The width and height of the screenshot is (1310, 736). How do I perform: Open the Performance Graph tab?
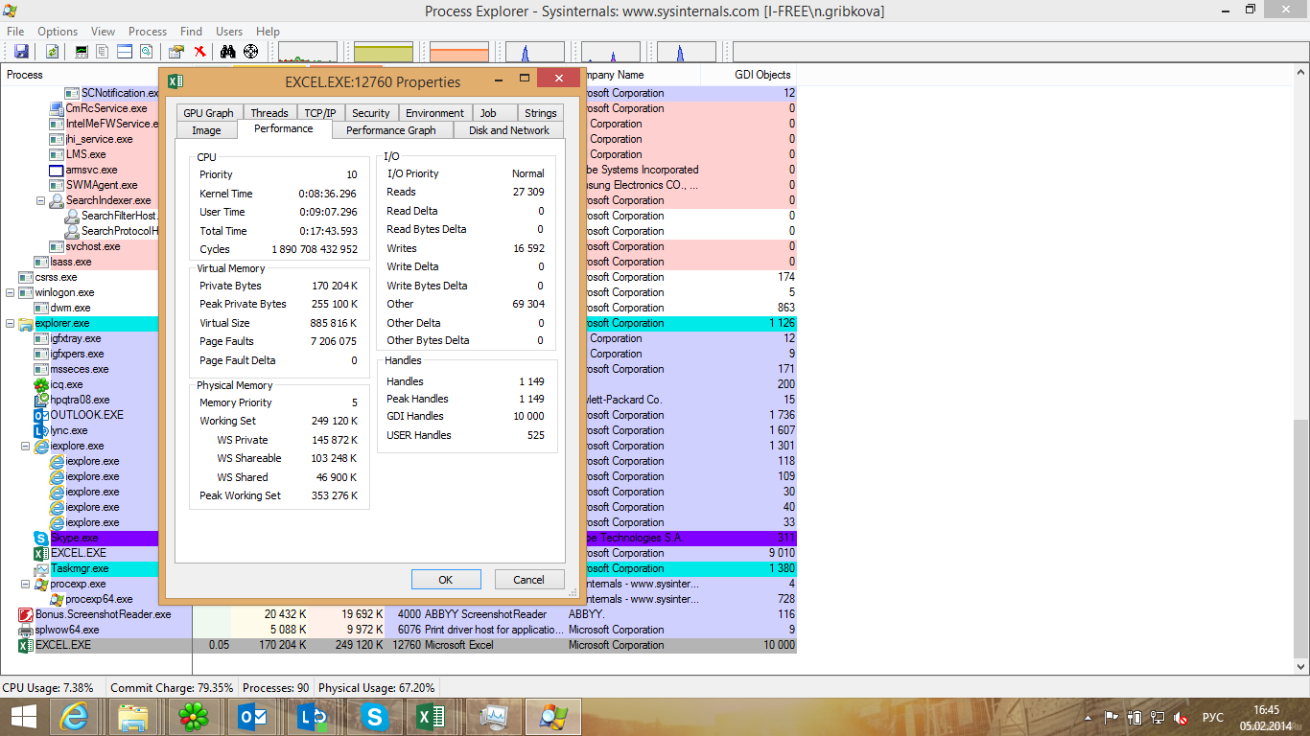[x=390, y=130]
